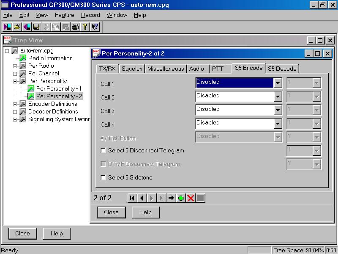Print using the printer toolbar icon

(75, 27)
